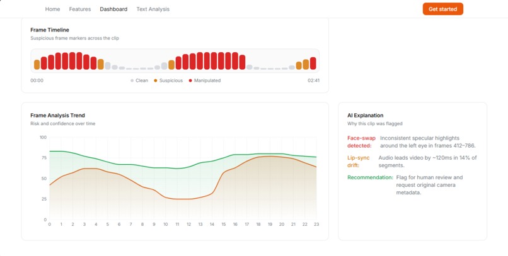The width and height of the screenshot is (508, 256).
Task: Click the gray Clean legend dot
Action: (132, 81)
